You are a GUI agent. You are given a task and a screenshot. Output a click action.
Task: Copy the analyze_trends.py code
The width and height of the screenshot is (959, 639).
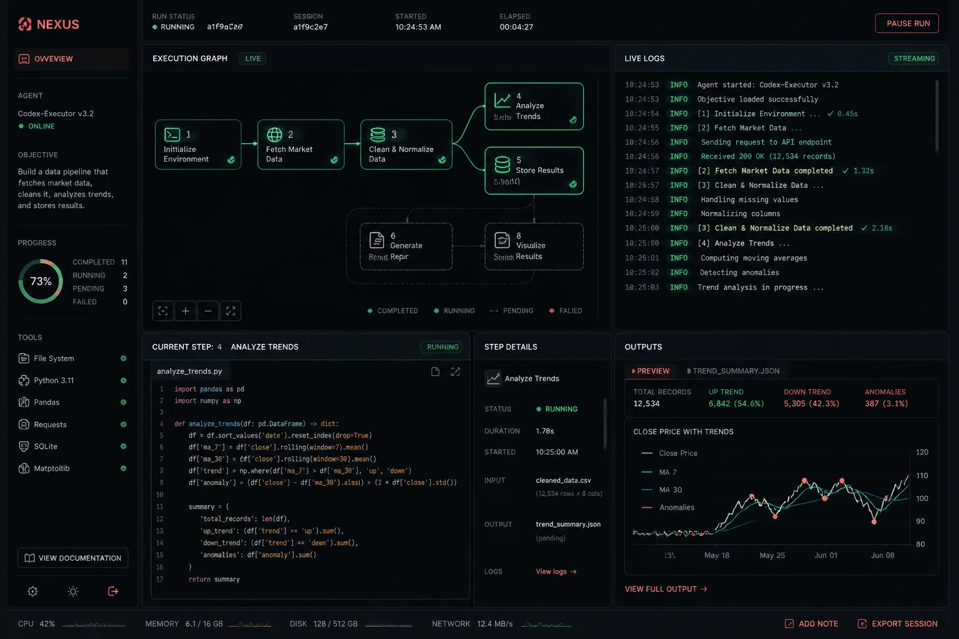point(435,371)
